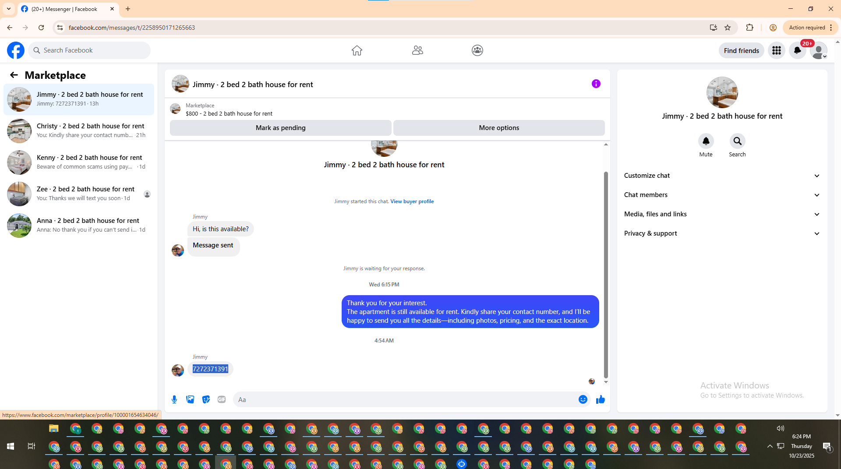Open the Windows notification center icon

(827, 446)
